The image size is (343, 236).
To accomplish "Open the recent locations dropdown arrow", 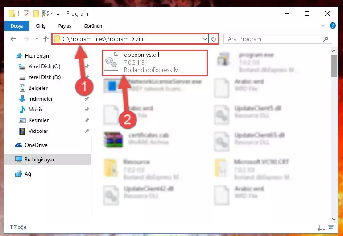I will coord(37,39).
